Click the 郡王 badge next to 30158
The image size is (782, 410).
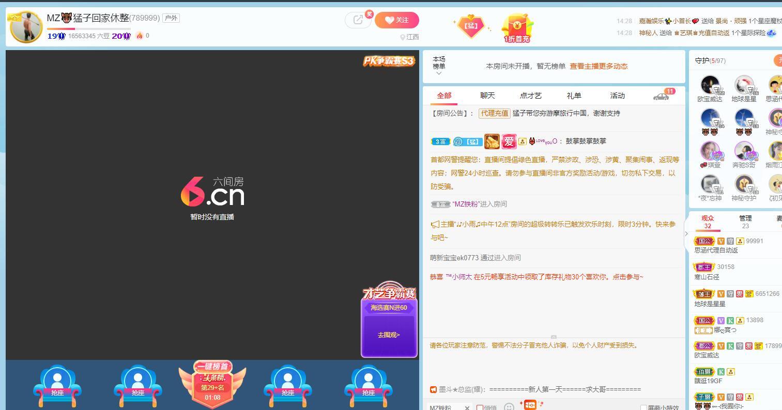[704, 267]
